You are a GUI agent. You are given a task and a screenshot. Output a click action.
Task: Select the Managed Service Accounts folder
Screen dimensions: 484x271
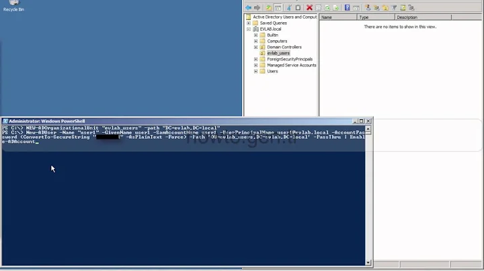point(291,65)
